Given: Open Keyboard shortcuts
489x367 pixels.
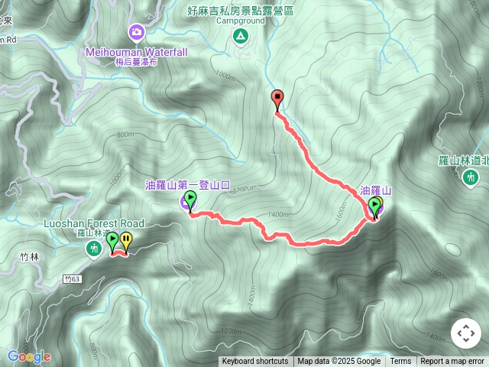Looking at the screenshot, I should (x=254, y=362).
